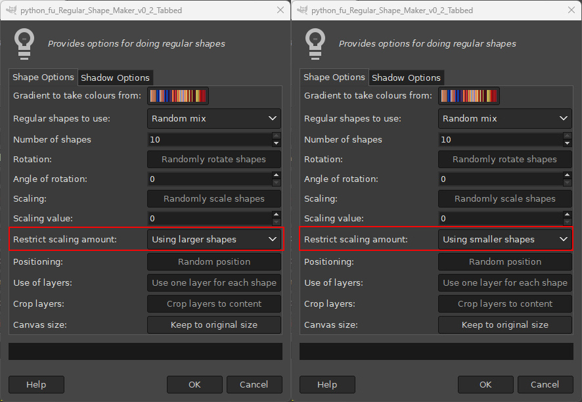Increase Angle of rotation in the larger-shapes dialog
Viewport: 582px width, 402px height.
[276, 175]
